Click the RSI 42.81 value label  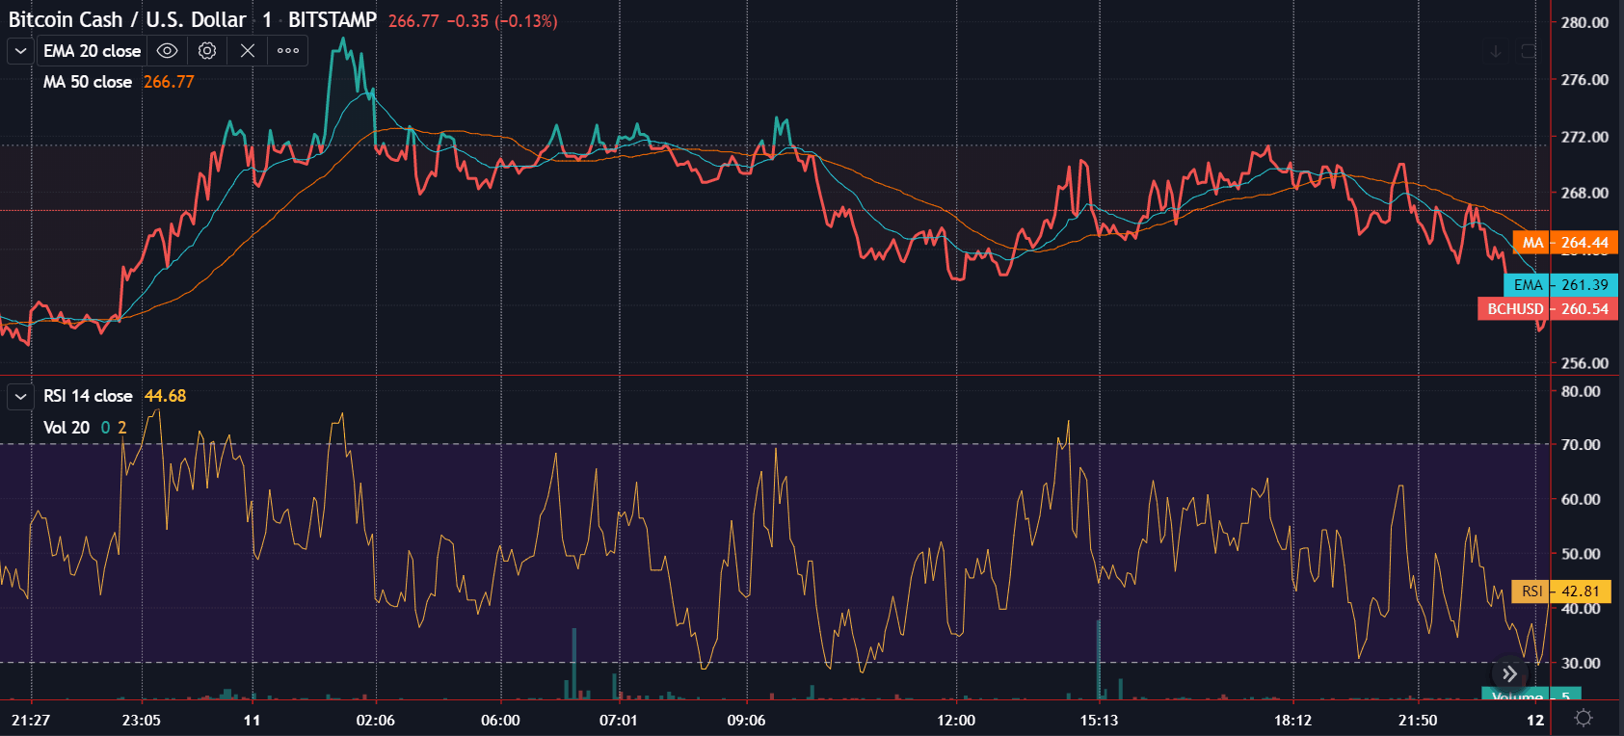[1561, 591]
